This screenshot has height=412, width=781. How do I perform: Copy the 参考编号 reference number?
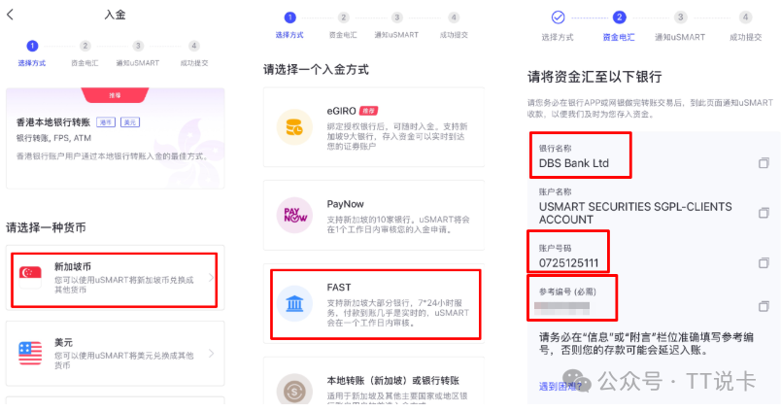pos(764,306)
